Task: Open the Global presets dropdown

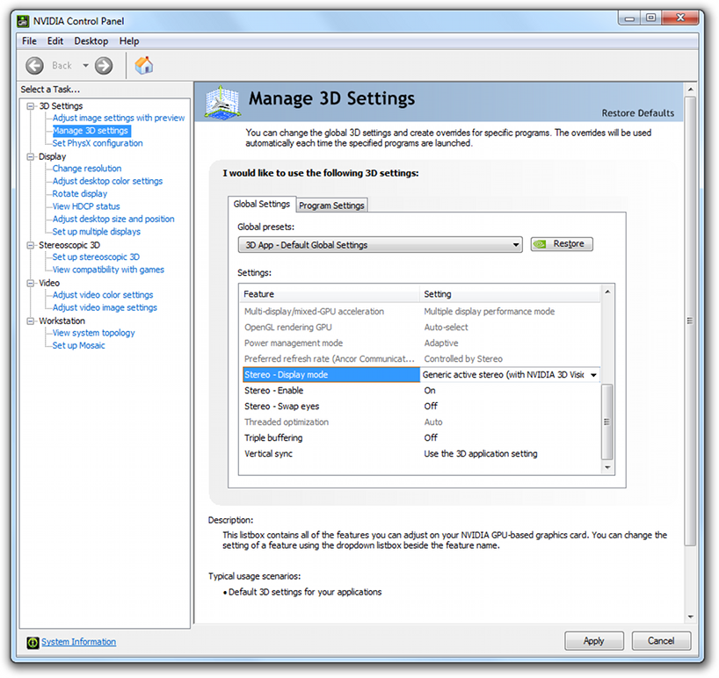Action: point(380,245)
